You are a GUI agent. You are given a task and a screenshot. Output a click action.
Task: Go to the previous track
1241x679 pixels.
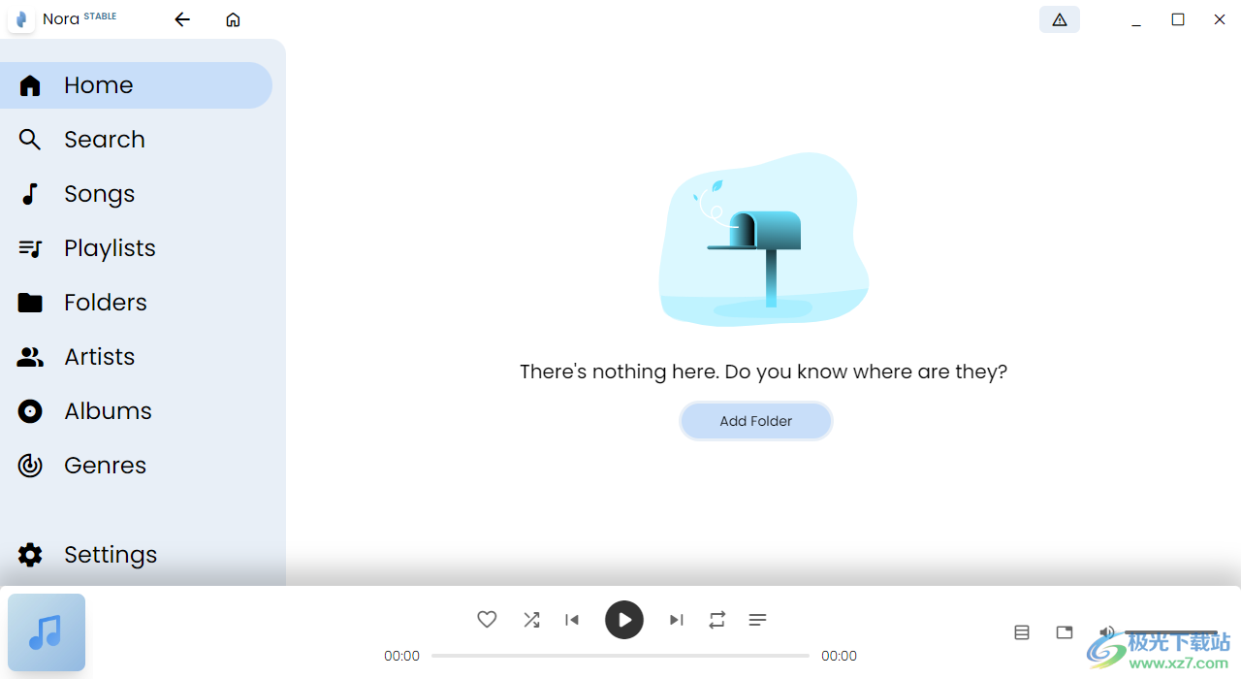click(x=572, y=620)
